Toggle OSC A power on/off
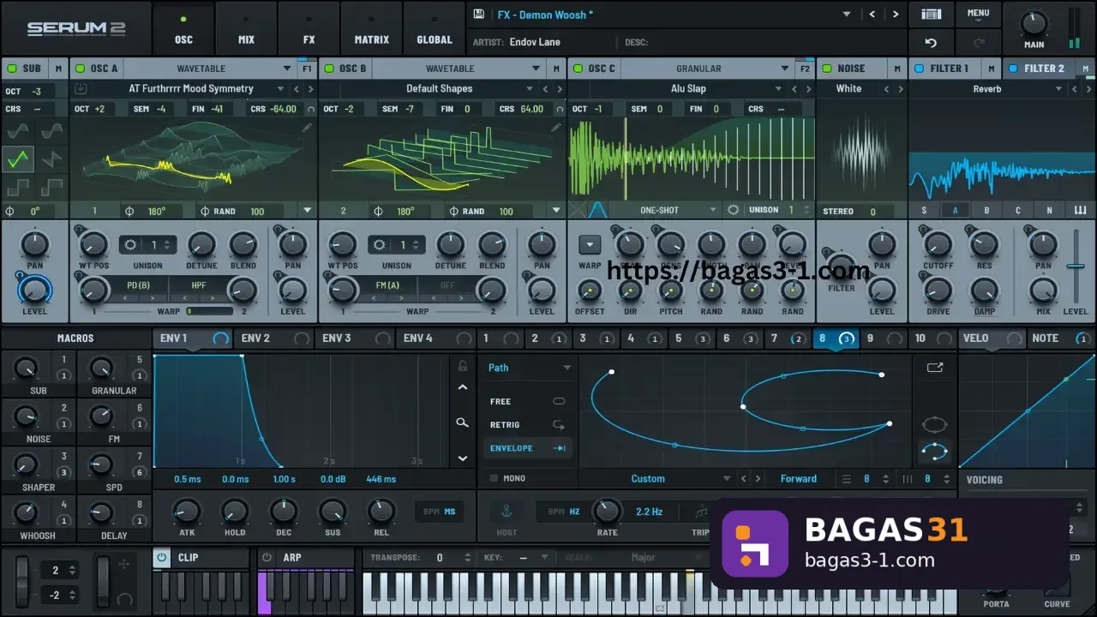The image size is (1097, 617). (79, 69)
